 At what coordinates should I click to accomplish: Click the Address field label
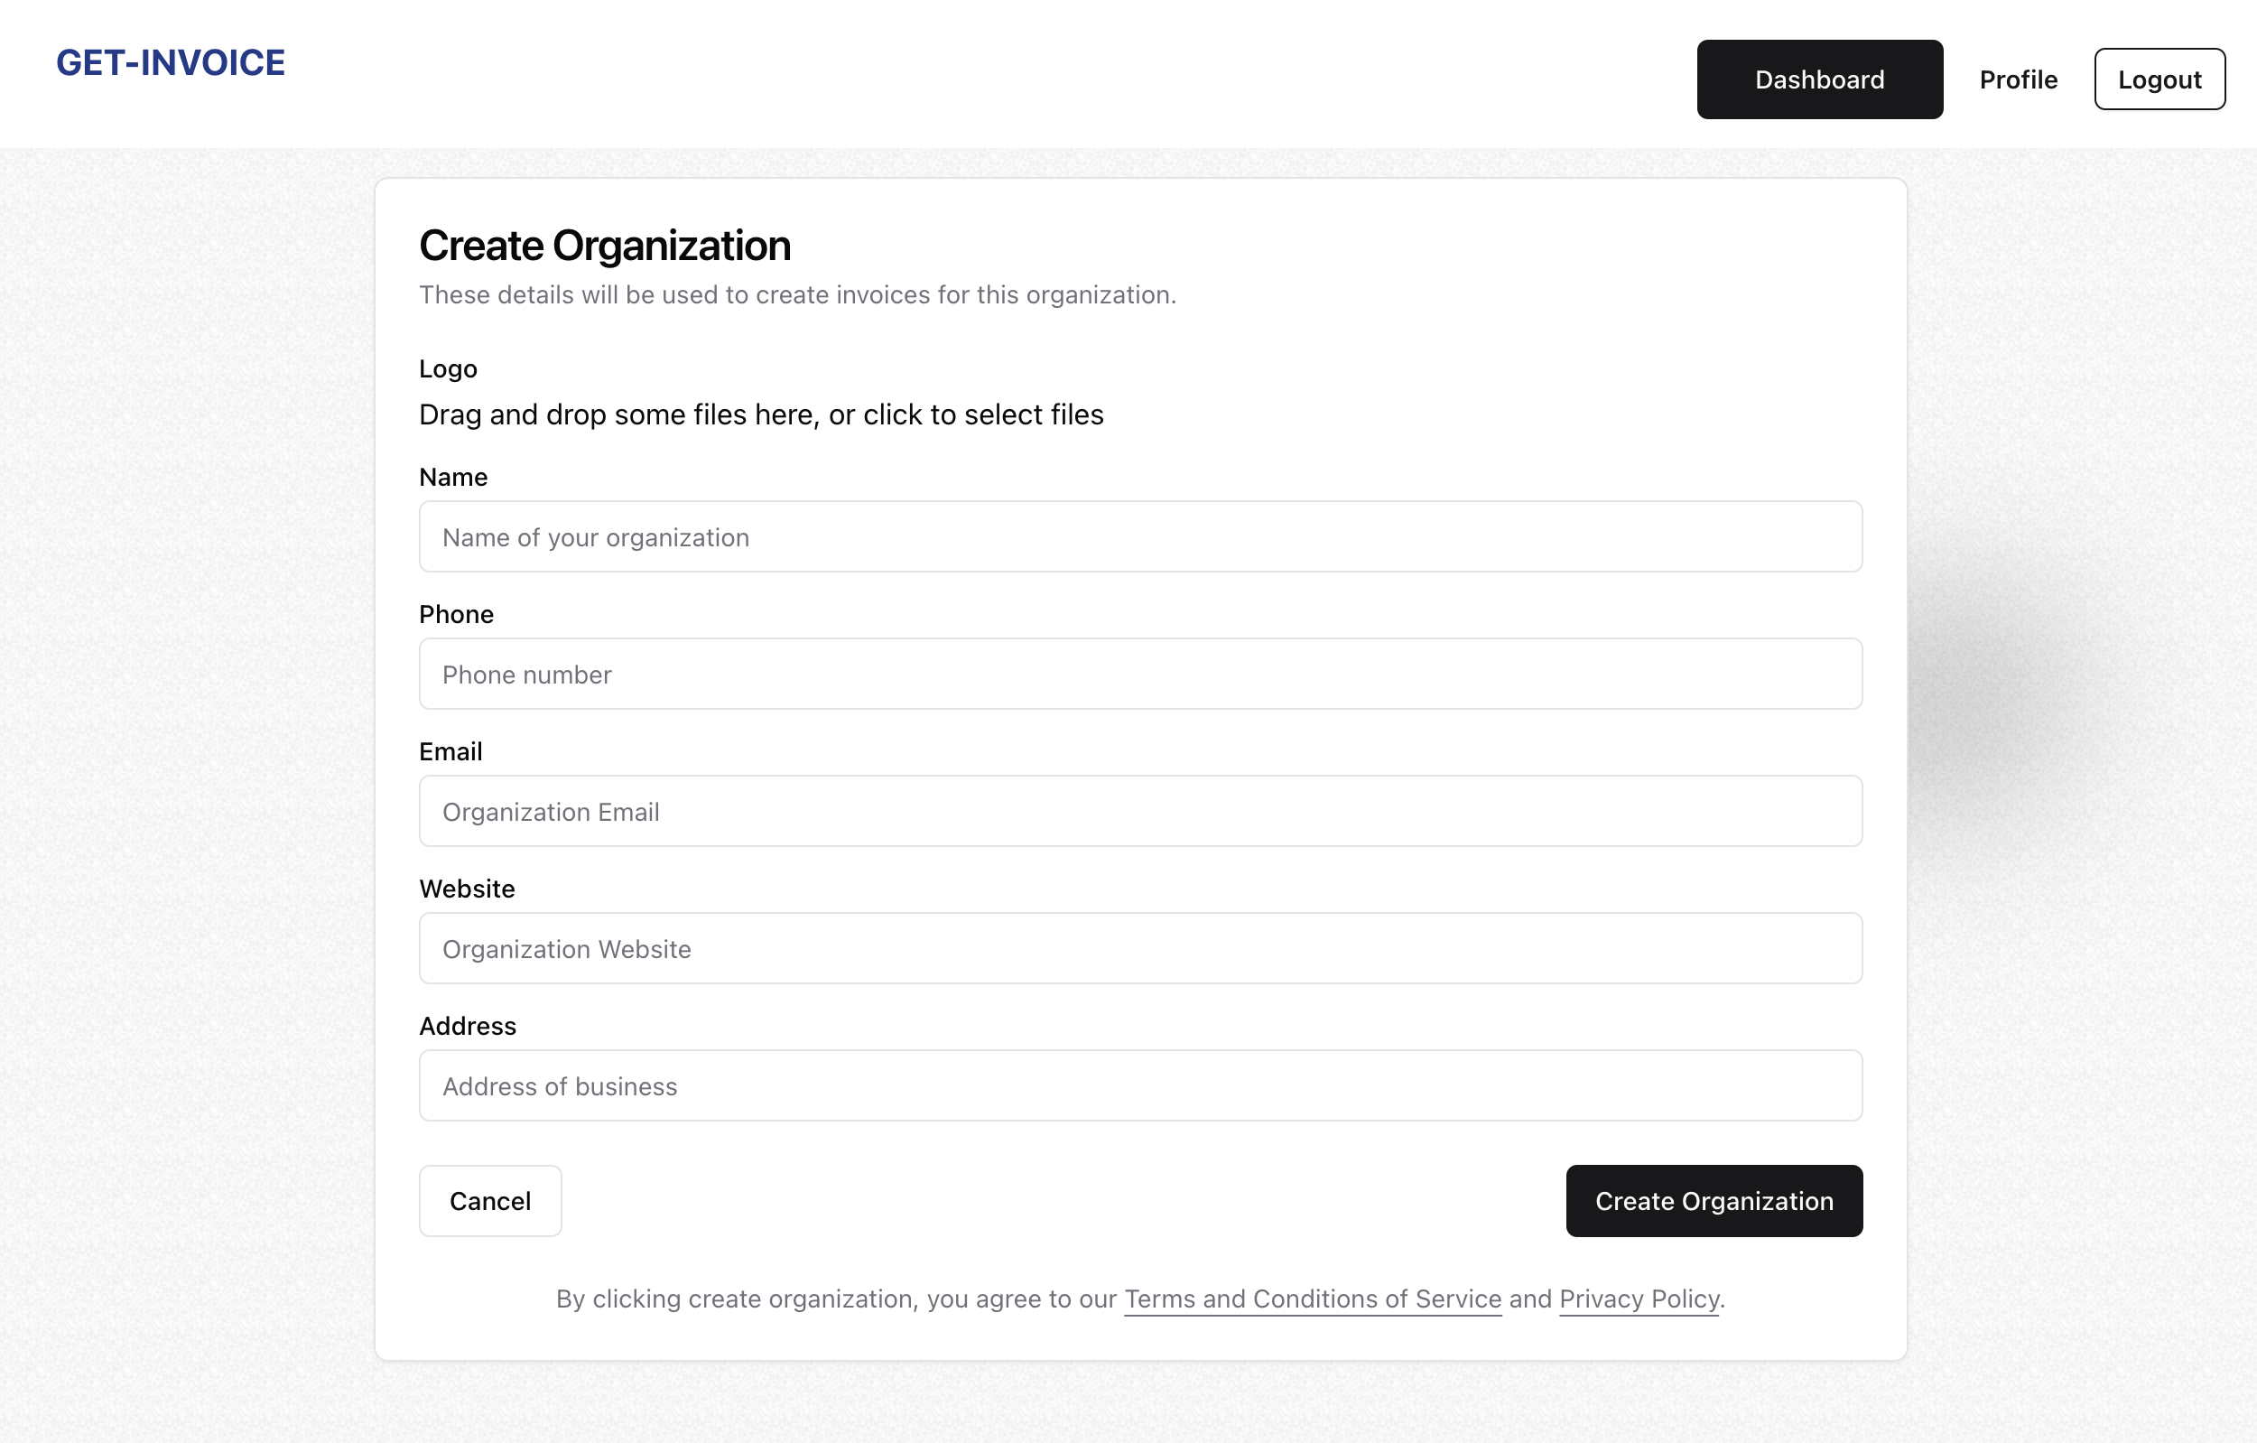(x=467, y=1026)
